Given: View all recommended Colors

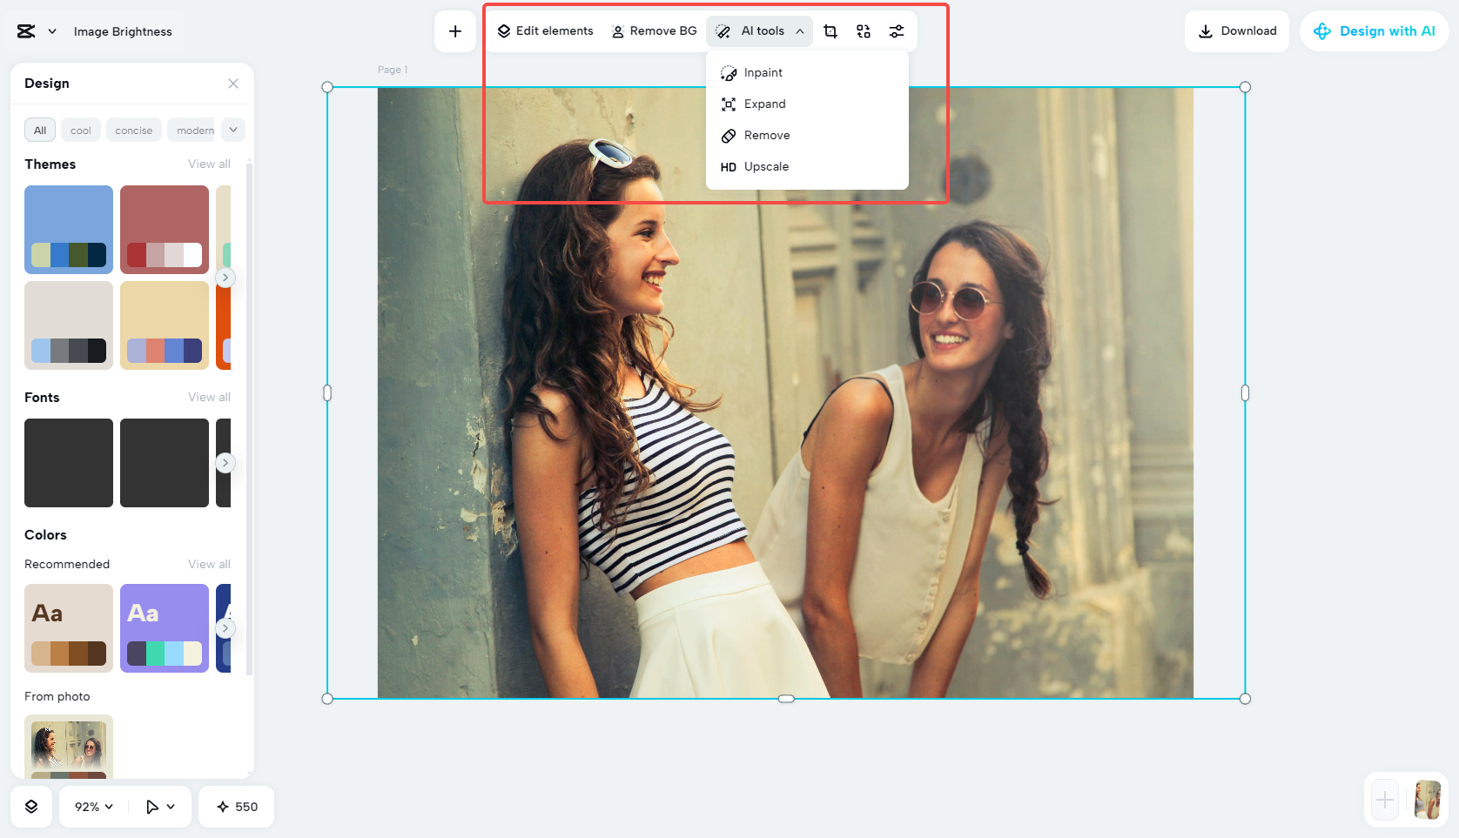Looking at the screenshot, I should pyautogui.click(x=210, y=565).
